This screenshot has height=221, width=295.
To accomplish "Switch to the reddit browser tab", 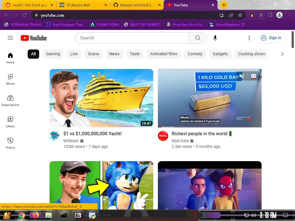I will click(29, 5).
